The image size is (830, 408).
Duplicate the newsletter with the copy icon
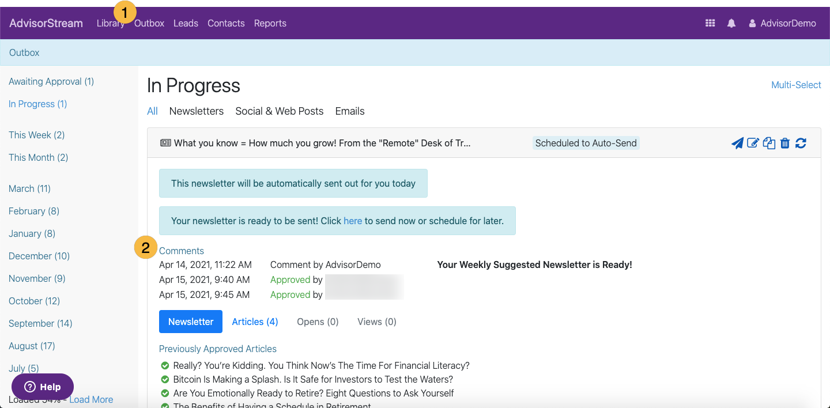coord(769,143)
